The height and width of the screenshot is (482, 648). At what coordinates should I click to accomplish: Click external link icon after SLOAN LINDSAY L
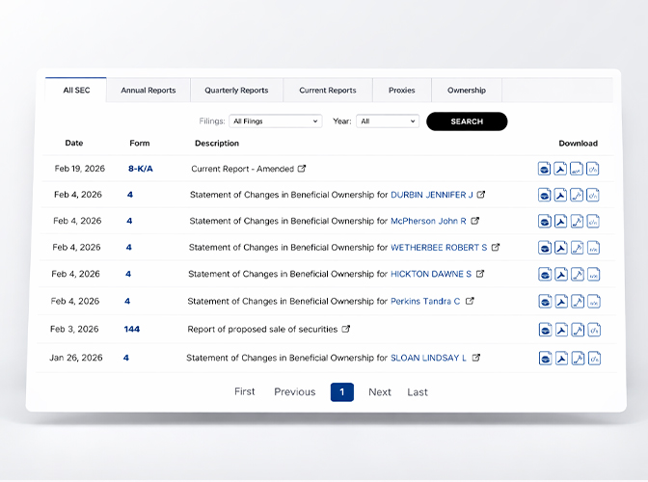pyautogui.click(x=476, y=358)
